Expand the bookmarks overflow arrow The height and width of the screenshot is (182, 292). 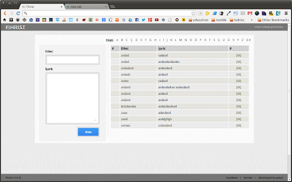[251, 20]
